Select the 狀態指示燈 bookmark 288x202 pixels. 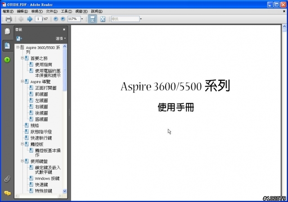pyautogui.click(x=41, y=132)
